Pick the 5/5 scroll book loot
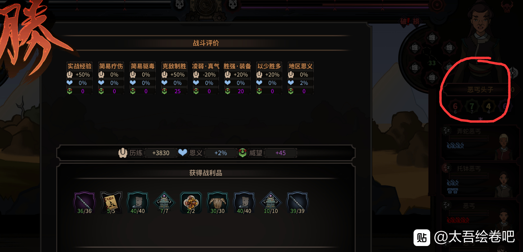The width and height of the screenshot is (523, 252). [x=111, y=202]
